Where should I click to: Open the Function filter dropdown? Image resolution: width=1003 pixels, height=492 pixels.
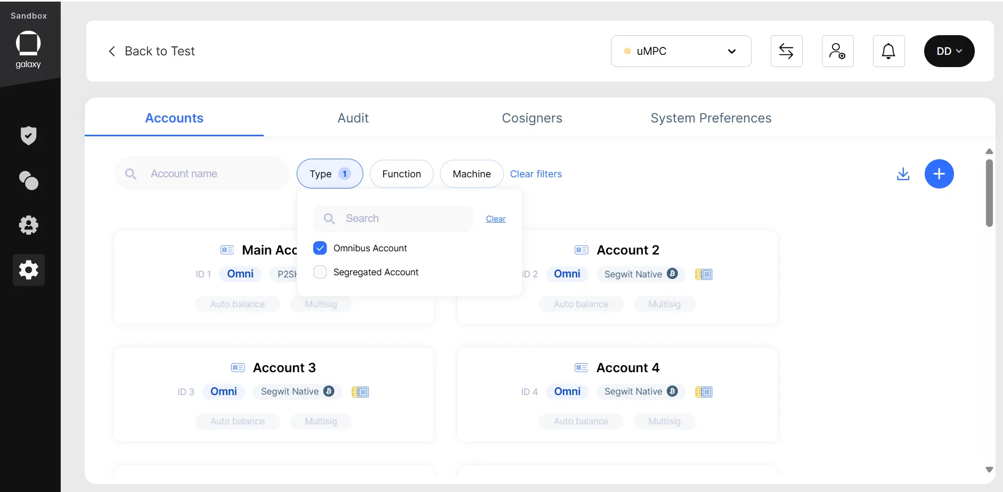(402, 174)
